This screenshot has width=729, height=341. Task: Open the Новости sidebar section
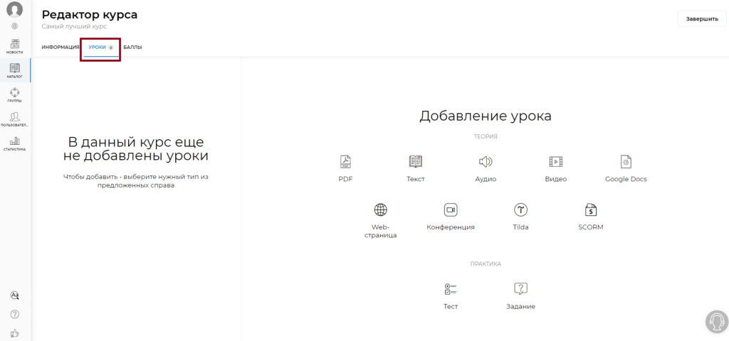(15, 46)
